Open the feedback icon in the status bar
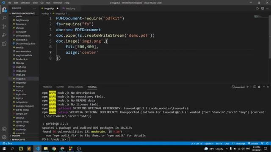This screenshot has height=152, width=271. pos(262,144)
